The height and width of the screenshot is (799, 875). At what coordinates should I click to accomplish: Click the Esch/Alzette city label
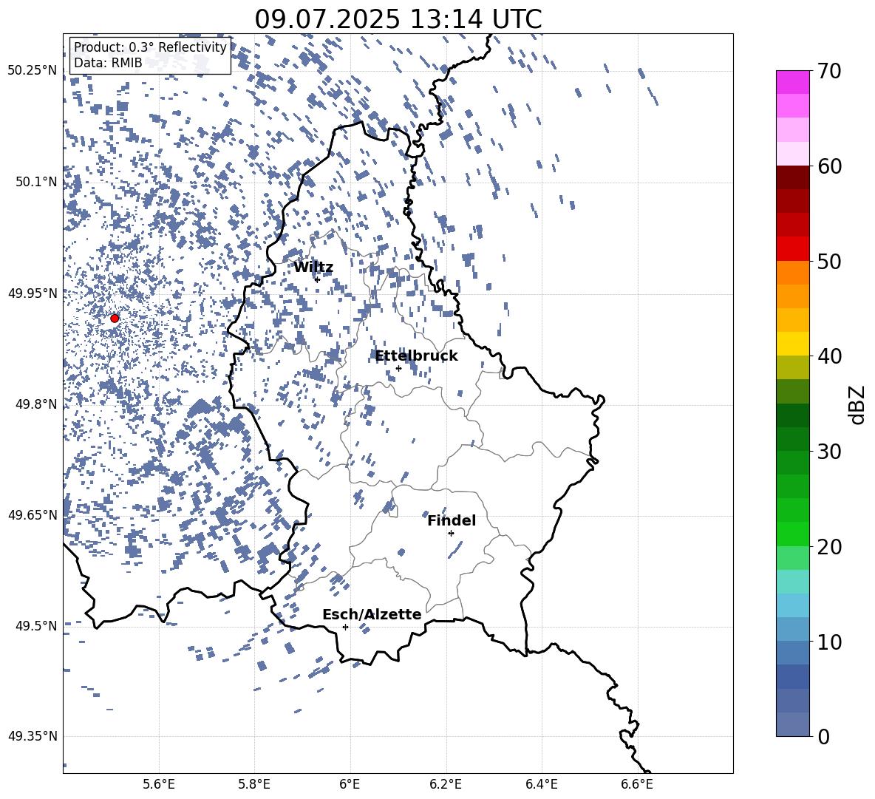point(372,614)
